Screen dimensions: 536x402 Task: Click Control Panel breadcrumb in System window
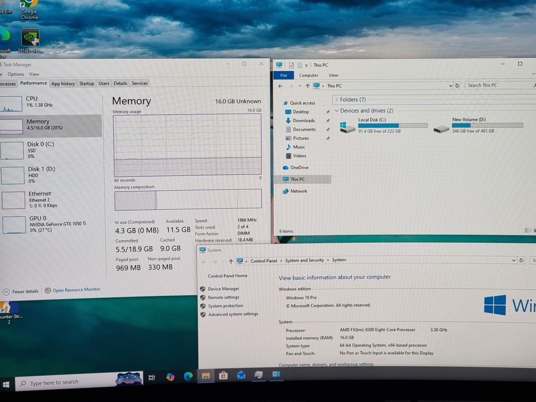point(264,261)
